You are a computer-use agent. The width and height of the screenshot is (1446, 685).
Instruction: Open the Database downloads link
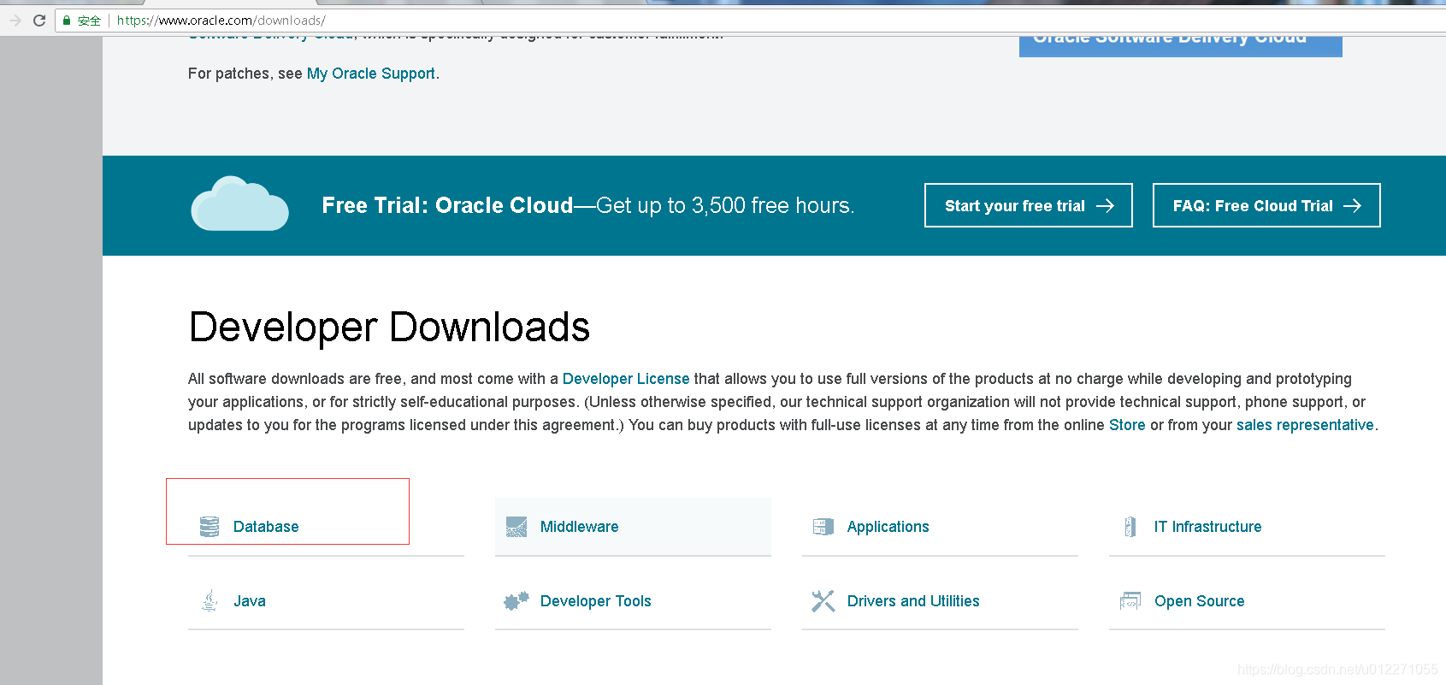click(266, 527)
